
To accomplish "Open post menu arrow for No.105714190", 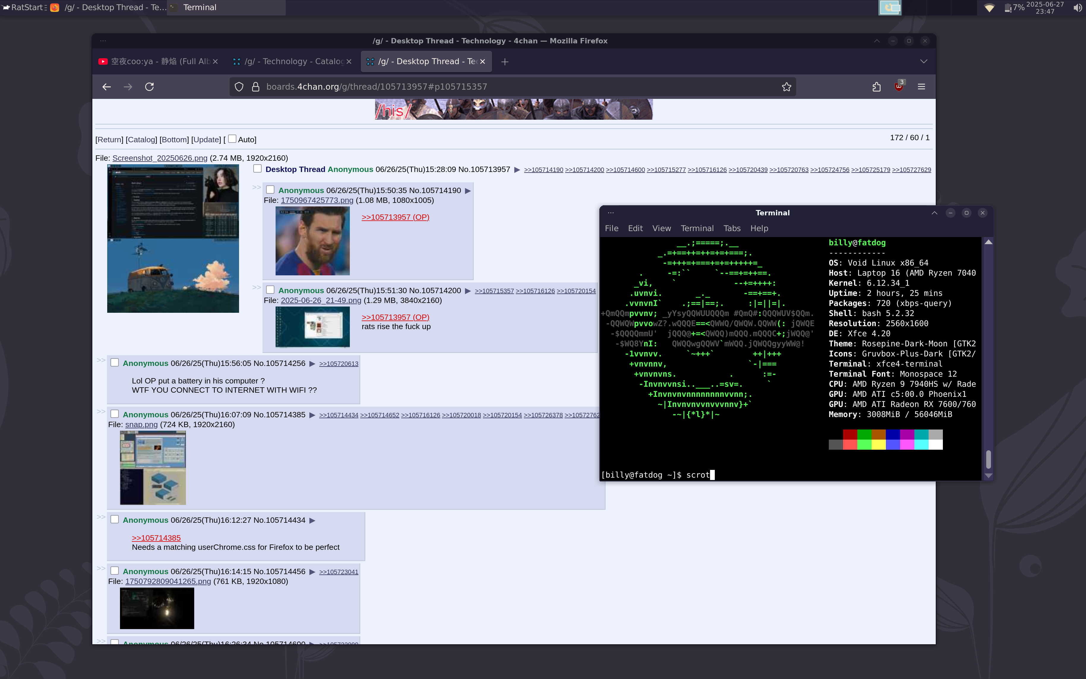I will tap(468, 191).
